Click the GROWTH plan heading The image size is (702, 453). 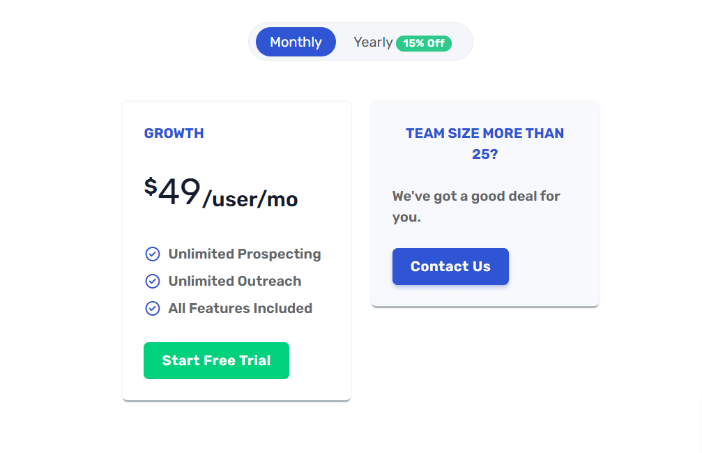pyautogui.click(x=174, y=133)
